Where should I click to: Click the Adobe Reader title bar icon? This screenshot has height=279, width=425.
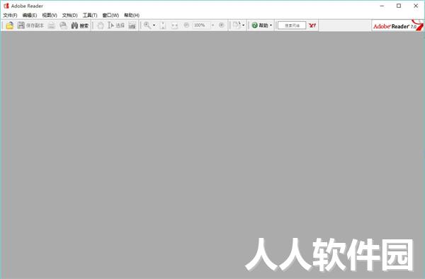coord(6,6)
